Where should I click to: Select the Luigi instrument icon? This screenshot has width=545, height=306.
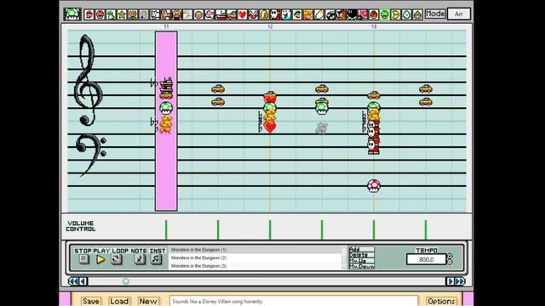[297, 14]
